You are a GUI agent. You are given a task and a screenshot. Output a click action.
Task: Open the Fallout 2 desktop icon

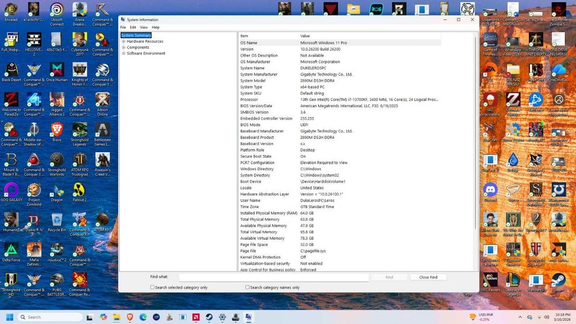point(79,193)
